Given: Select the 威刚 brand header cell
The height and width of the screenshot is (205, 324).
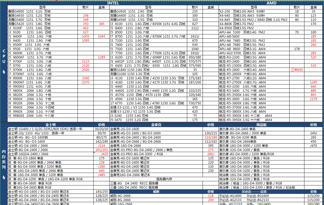Looking at the screenshot, I should [156, 191].
